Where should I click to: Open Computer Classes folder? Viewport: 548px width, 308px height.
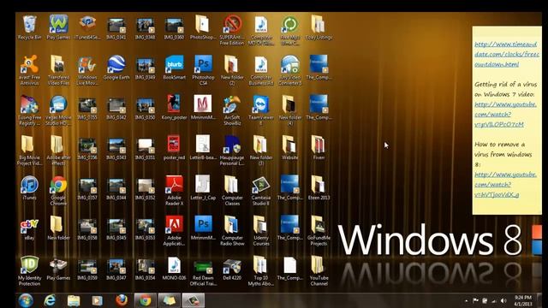click(232, 191)
